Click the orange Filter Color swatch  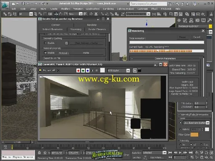[x=194, y=135]
